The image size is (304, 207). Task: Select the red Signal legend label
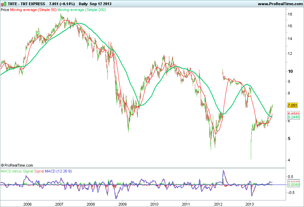pyautogui.click(x=39, y=171)
